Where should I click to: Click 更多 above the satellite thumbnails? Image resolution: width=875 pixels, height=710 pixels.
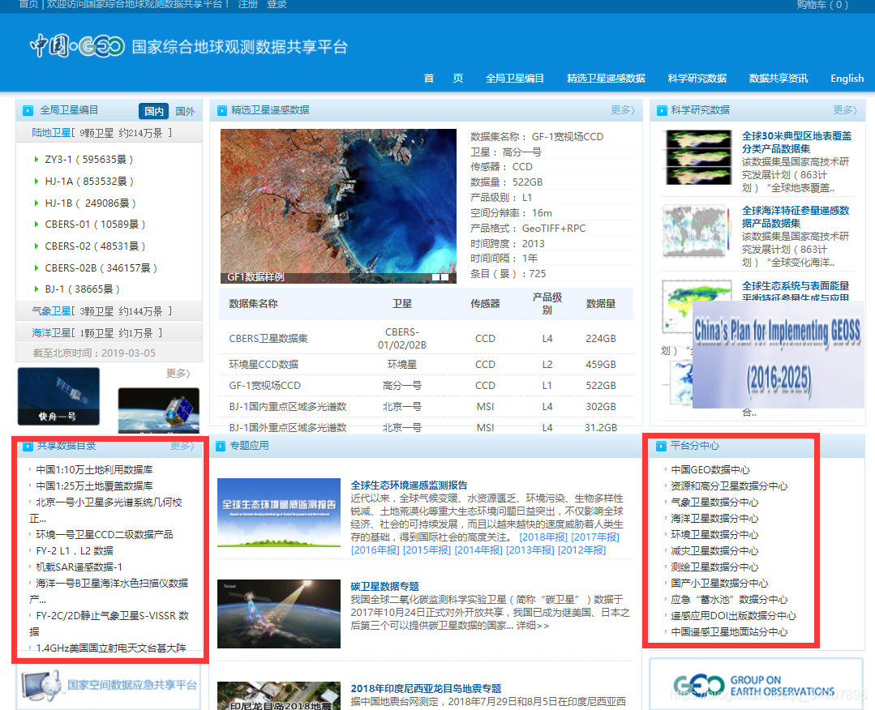pos(178,373)
